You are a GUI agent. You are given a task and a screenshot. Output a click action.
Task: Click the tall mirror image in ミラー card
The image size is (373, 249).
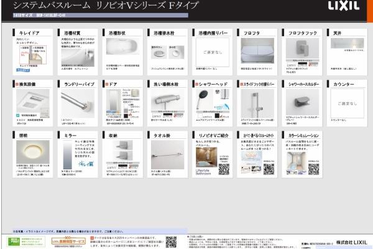(x=68, y=154)
